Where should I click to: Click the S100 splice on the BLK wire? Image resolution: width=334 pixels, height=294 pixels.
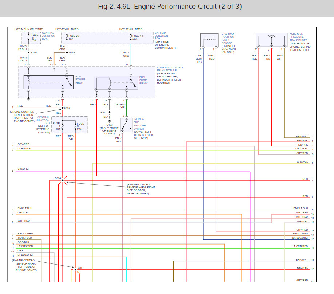tap(110, 112)
